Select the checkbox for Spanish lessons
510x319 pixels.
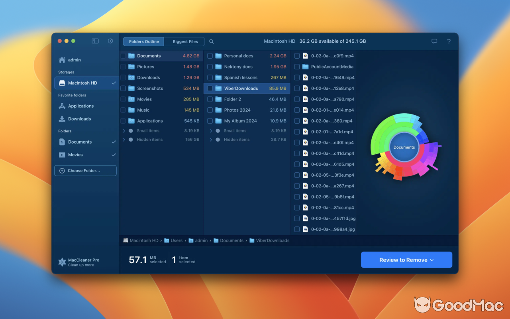pos(210,77)
